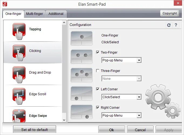Switch to the One-finger tab
184x135 pixels.
pos(13,14)
